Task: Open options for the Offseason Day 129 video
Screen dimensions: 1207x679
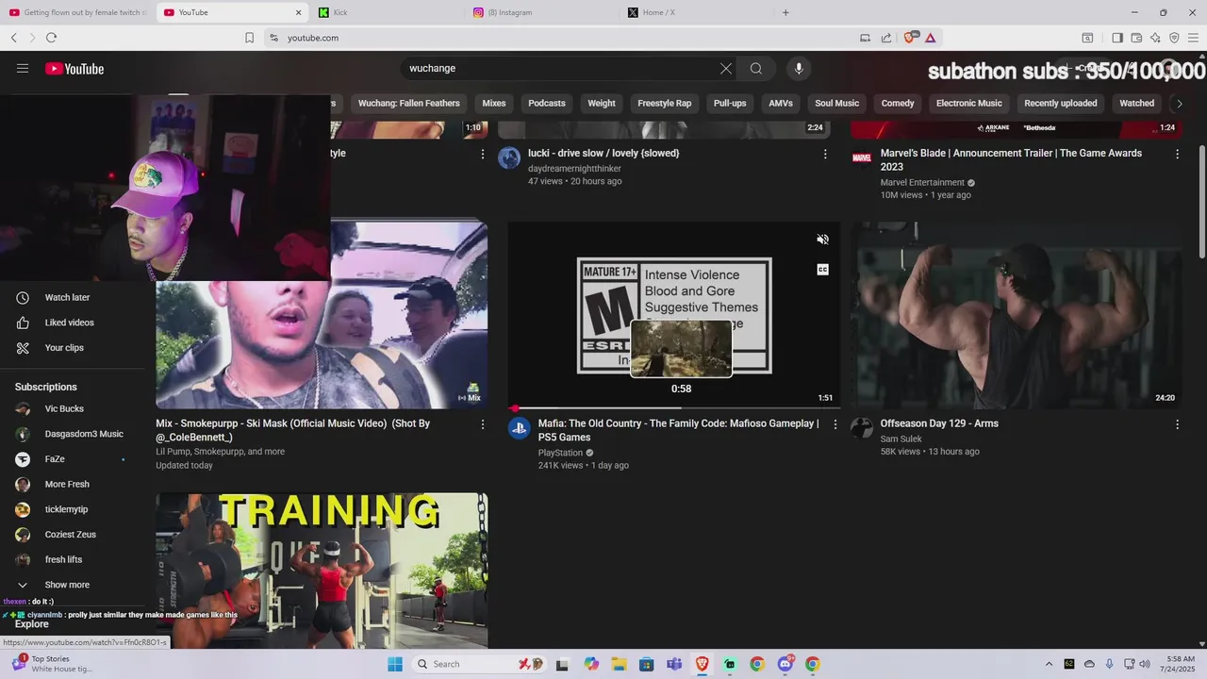Action: pyautogui.click(x=1177, y=424)
